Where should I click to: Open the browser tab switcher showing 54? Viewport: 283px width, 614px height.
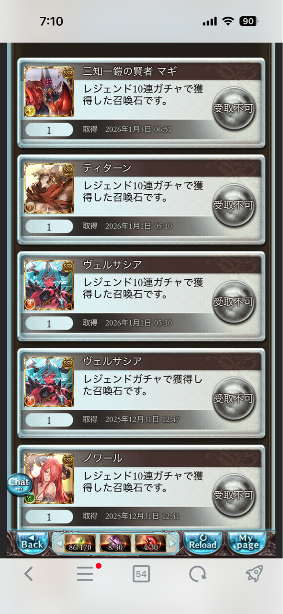point(141,574)
